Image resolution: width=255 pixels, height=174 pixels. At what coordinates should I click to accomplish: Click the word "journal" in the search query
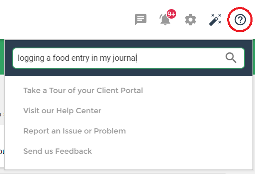click(124, 58)
